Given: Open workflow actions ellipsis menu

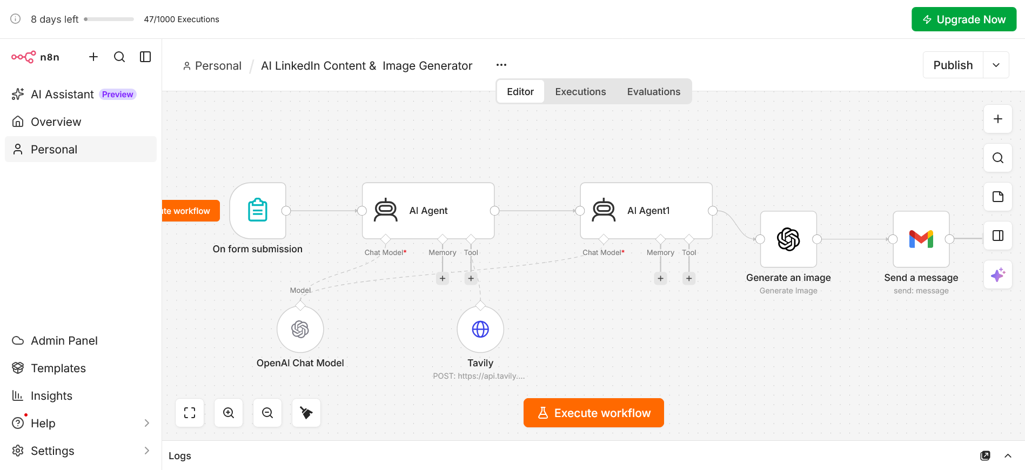Looking at the screenshot, I should coord(501,65).
